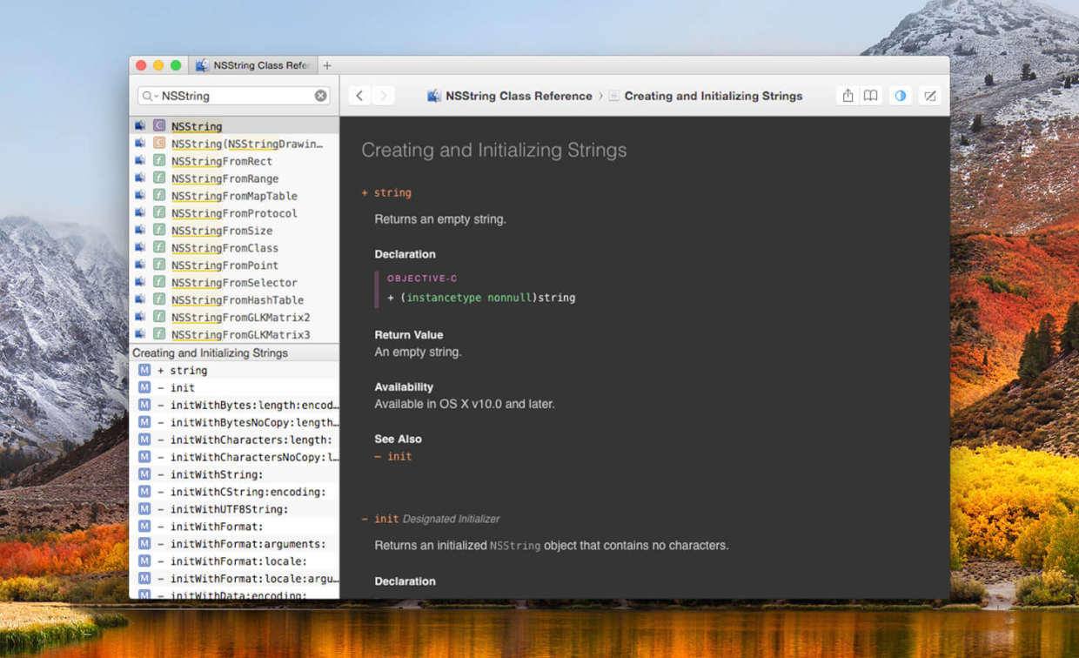Select NSStringFromProtocol result
The height and width of the screenshot is (658, 1079).
pyautogui.click(x=234, y=213)
